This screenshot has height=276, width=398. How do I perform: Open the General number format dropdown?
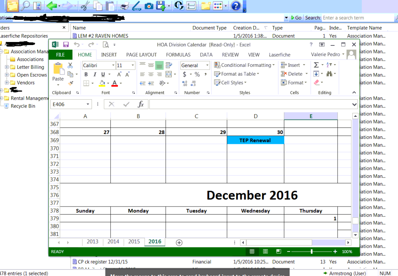coord(207,66)
